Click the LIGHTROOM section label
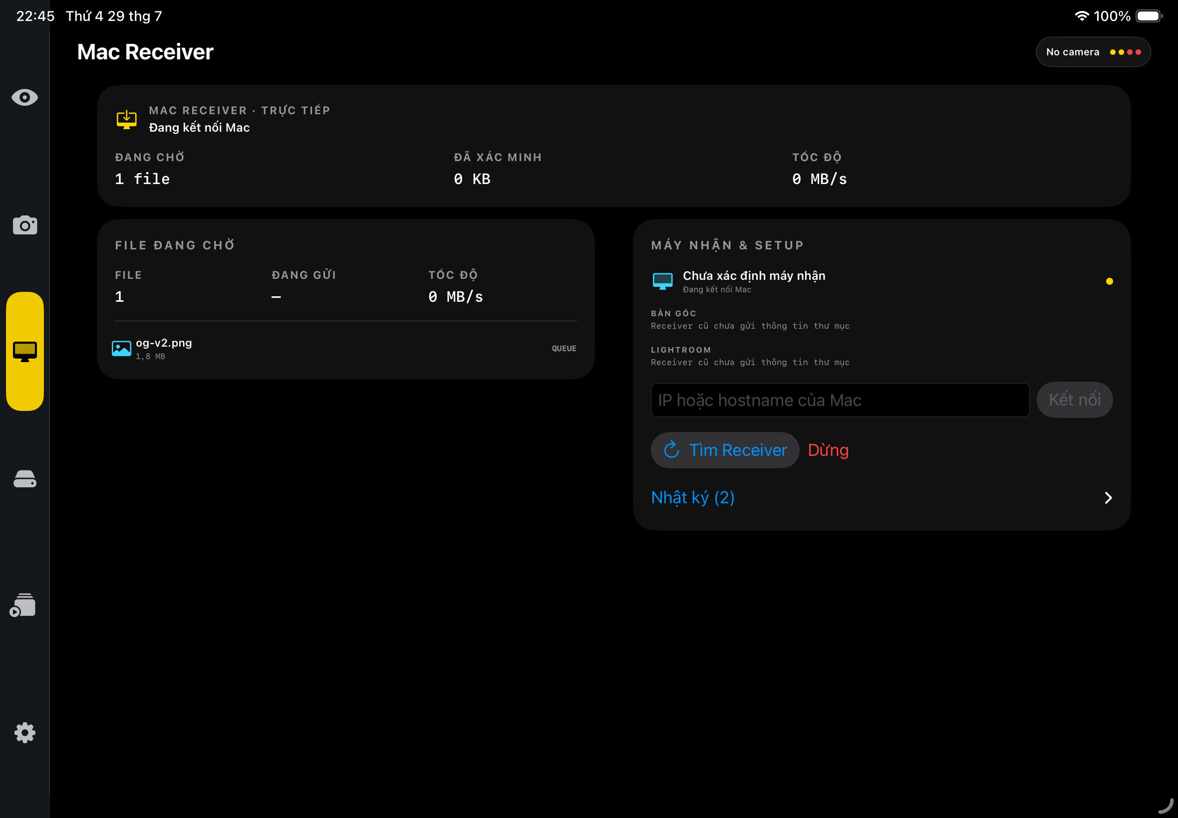The height and width of the screenshot is (818, 1178). tap(681, 350)
